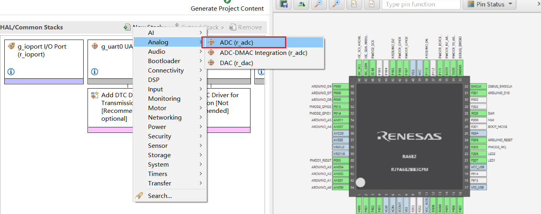Screen dimensions: 541x214
Task: Click the 1:1 actual size icon
Action: pyautogui.click(x=354, y=4)
